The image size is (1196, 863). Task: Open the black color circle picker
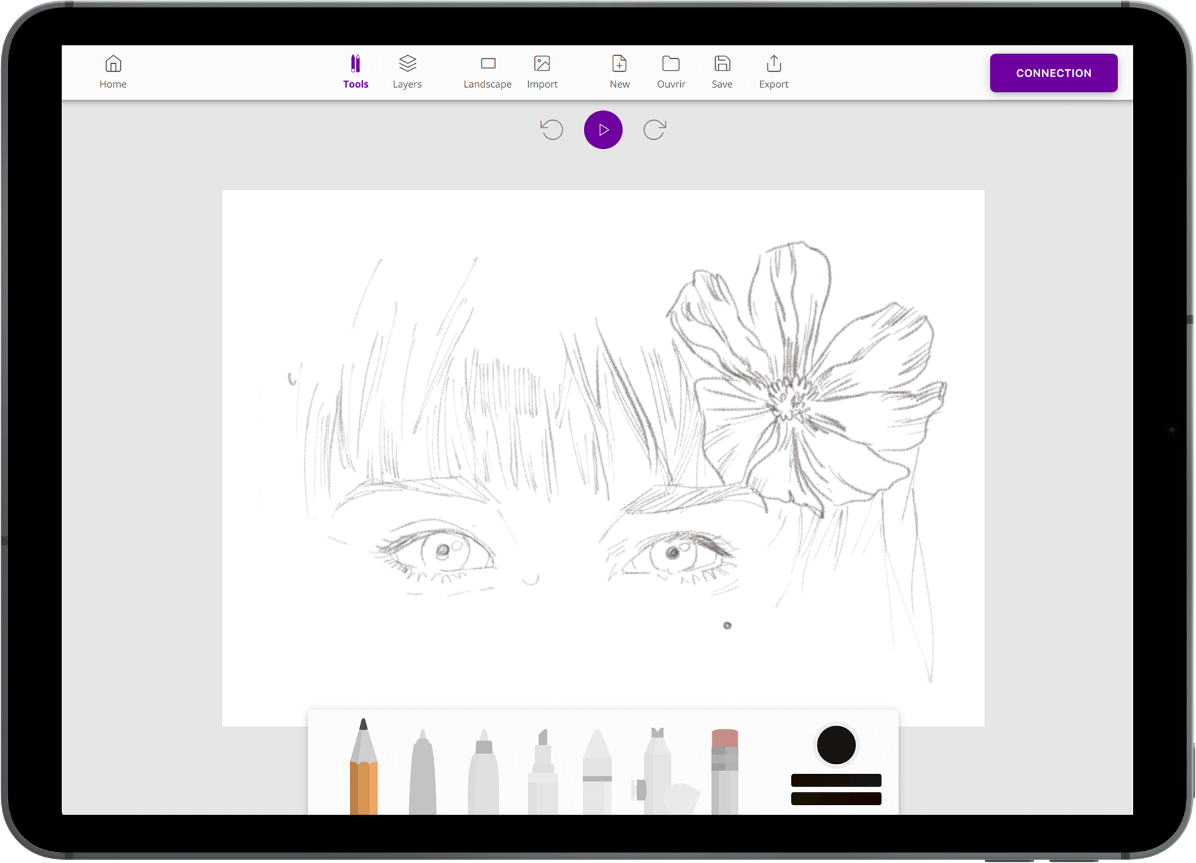coord(836,745)
